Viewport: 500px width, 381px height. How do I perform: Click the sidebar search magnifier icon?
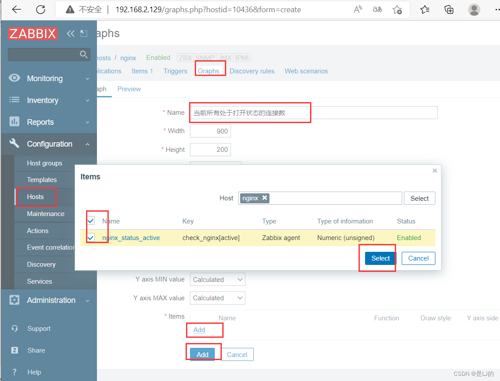coord(83,54)
